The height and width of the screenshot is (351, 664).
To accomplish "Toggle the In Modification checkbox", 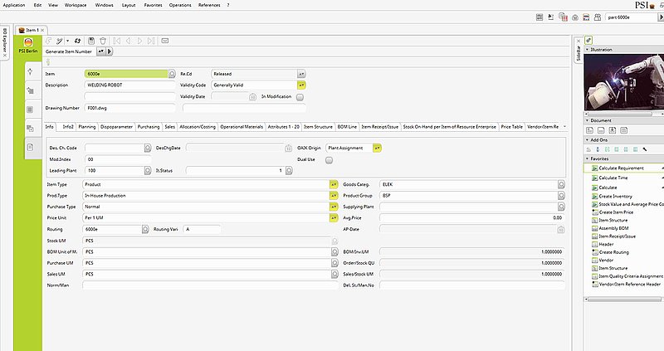I will (300, 96).
